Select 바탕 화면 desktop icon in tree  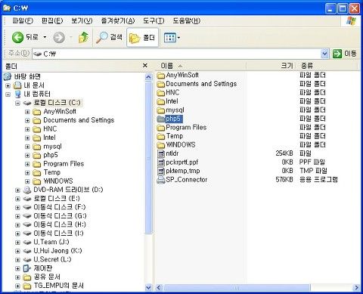pyautogui.click(x=8, y=76)
